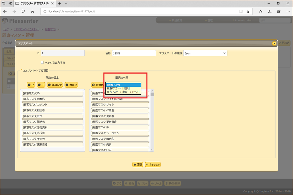Select [顧客マスタ]状況 in options list
Image resolution: width=293 pixels, height=195 pixels.
[x=120, y=150]
